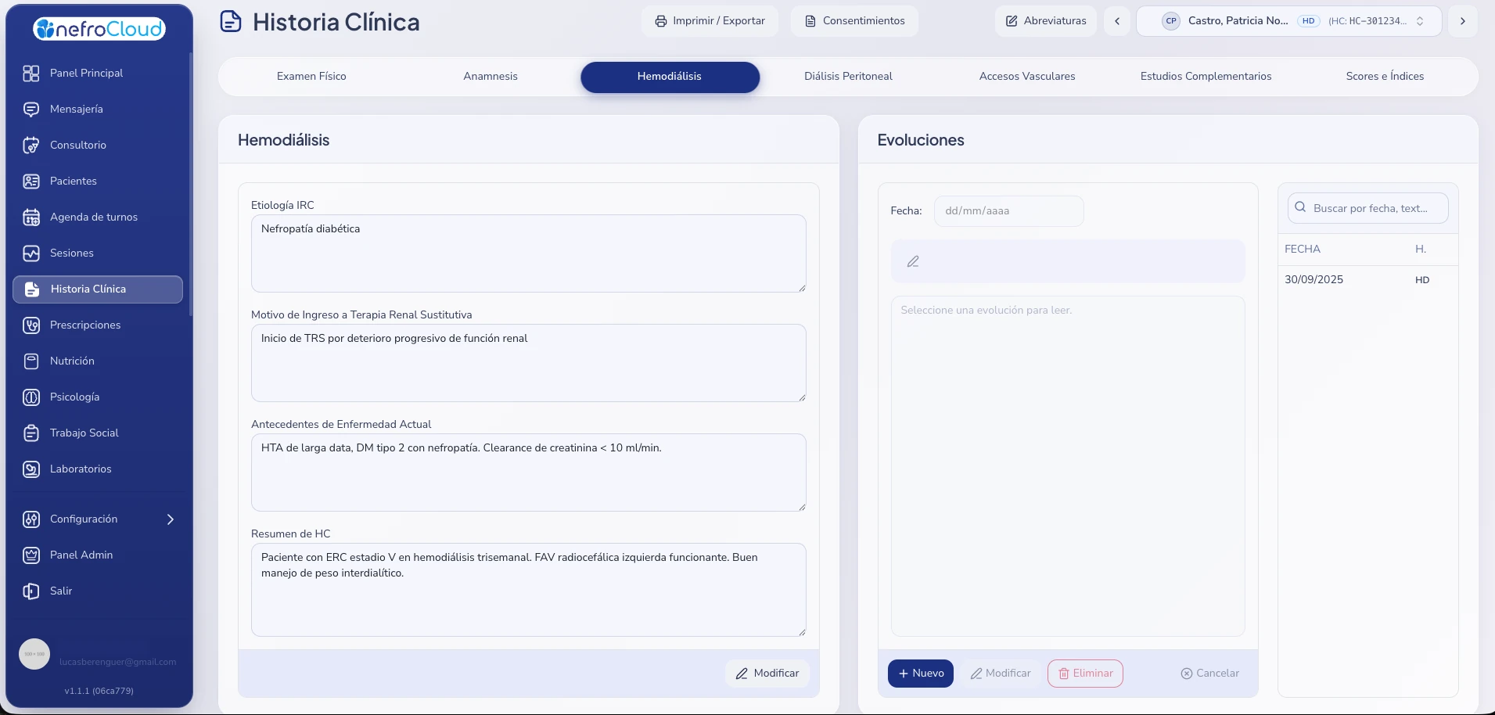This screenshot has height=715, width=1495.
Task: Open Diálisis Peritoneal tab
Action: 848,77
